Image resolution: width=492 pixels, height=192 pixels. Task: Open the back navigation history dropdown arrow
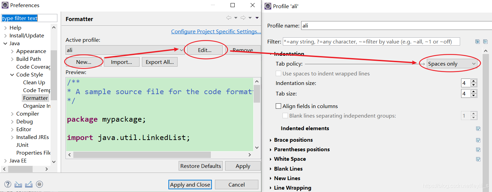pos(236,18)
